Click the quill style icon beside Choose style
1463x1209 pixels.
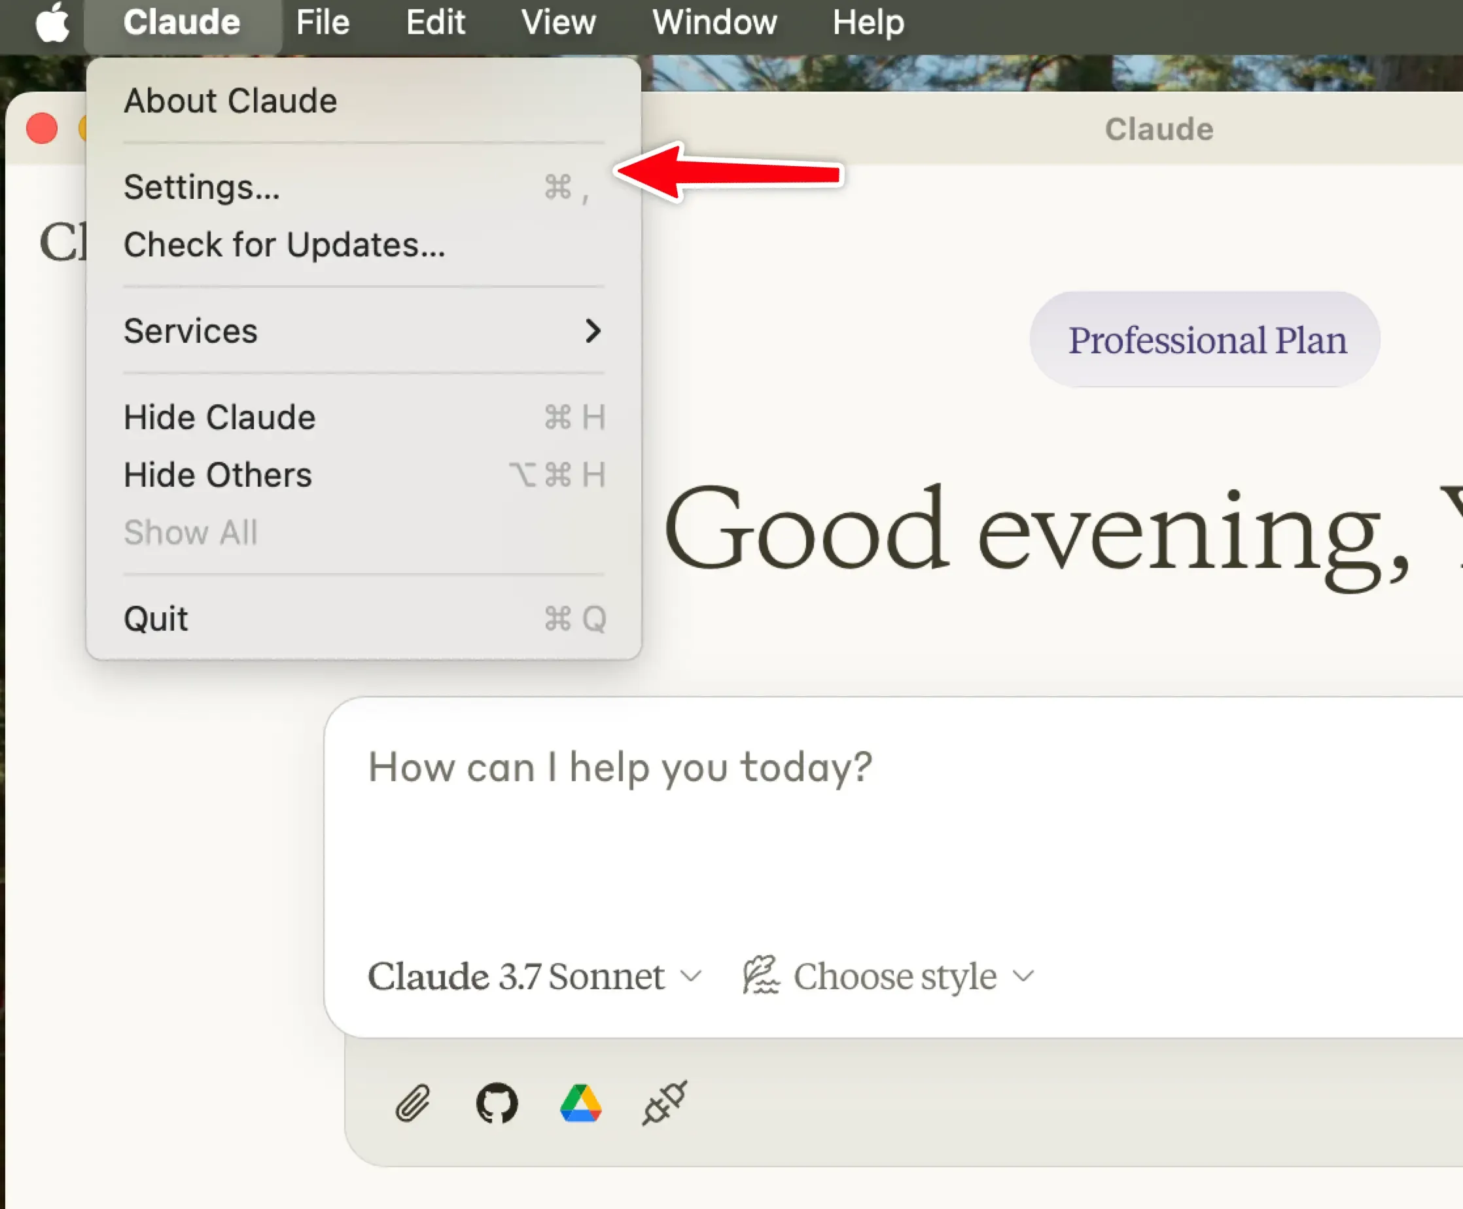[762, 975]
